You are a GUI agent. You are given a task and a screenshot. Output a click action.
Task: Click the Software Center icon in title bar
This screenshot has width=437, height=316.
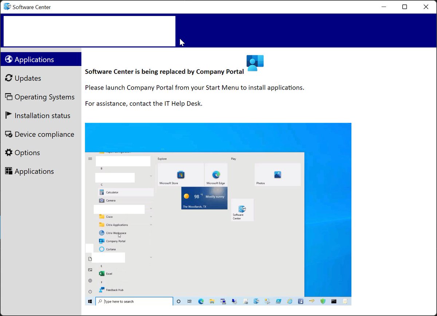click(7, 7)
